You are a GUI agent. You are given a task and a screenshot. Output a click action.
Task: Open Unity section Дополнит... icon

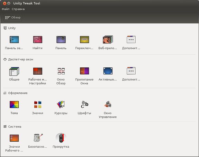click(131, 39)
